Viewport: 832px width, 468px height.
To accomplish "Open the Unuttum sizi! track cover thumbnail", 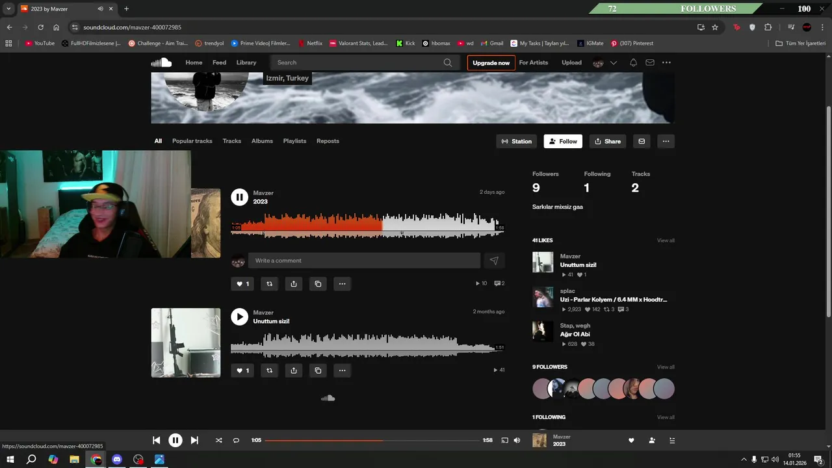I will click(x=186, y=343).
